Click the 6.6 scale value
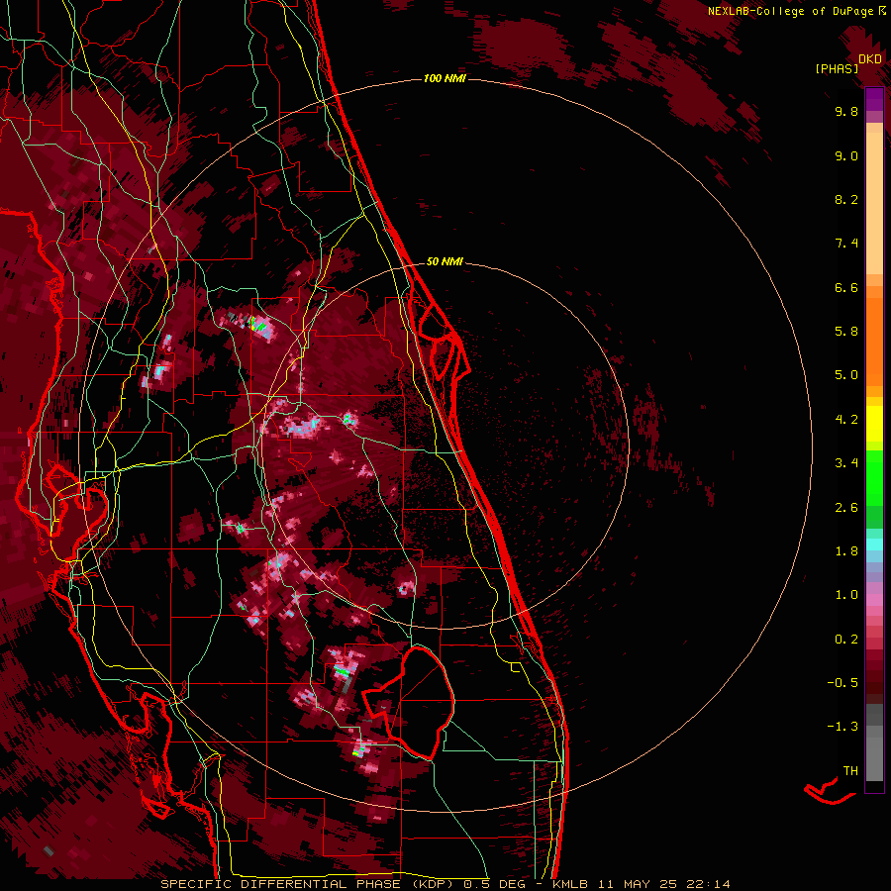Image resolution: width=891 pixels, height=891 pixels. click(846, 287)
